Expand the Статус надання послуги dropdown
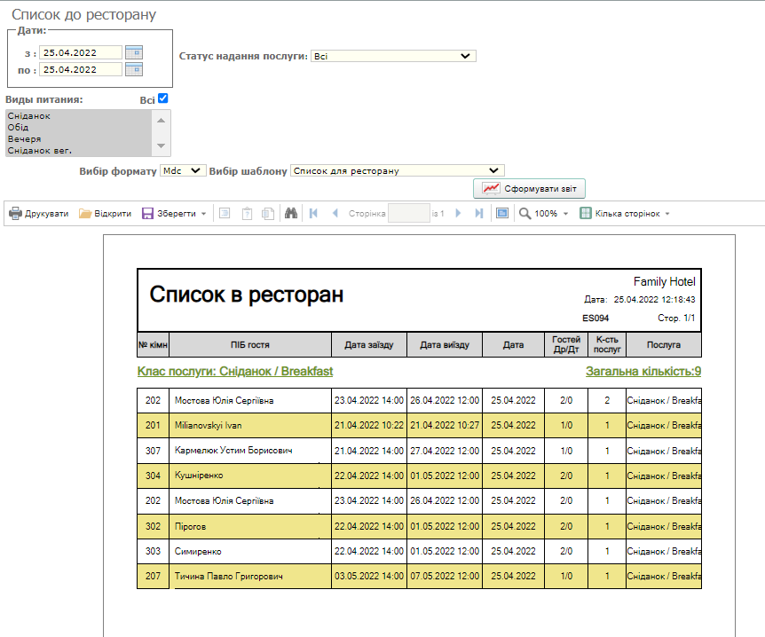 [393, 56]
